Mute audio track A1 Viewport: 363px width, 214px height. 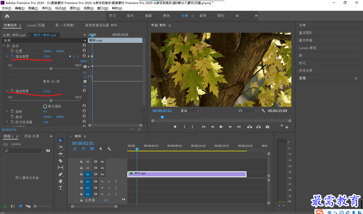click(102, 182)
